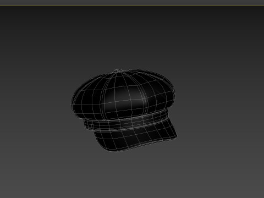Screen dimensions: 264x198
Task: Click the button on top of the cap
Action: click(118, 70)
